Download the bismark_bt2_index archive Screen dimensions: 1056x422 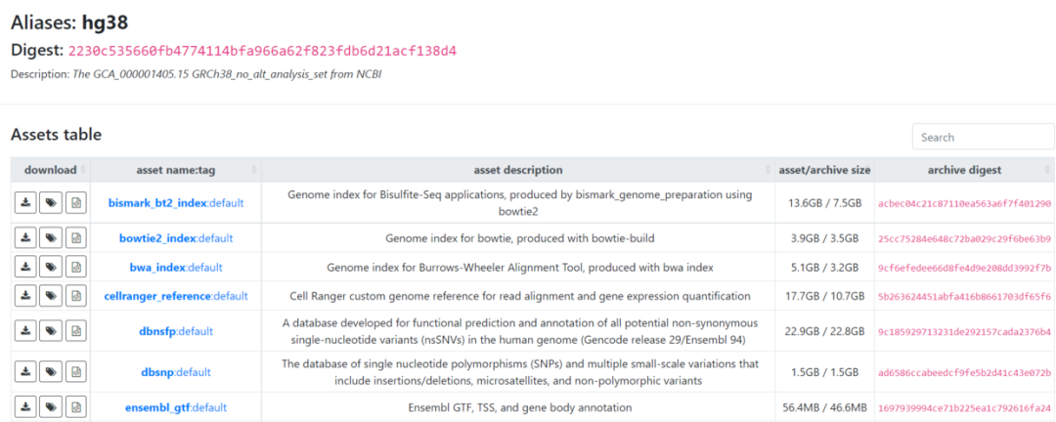pos(25,202)
